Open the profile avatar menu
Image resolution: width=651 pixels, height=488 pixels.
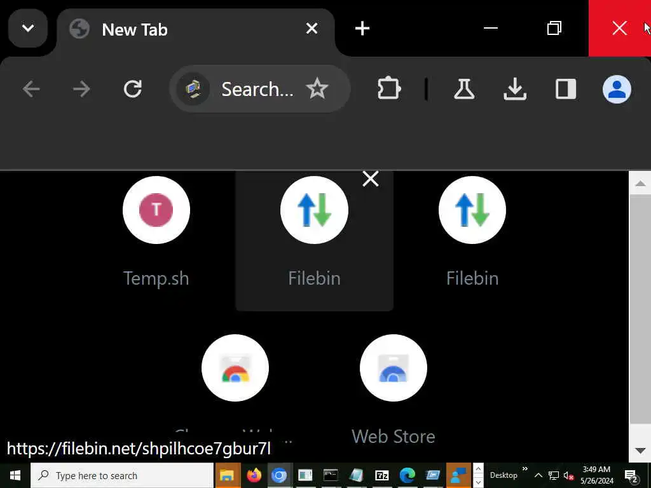(617, 89)
